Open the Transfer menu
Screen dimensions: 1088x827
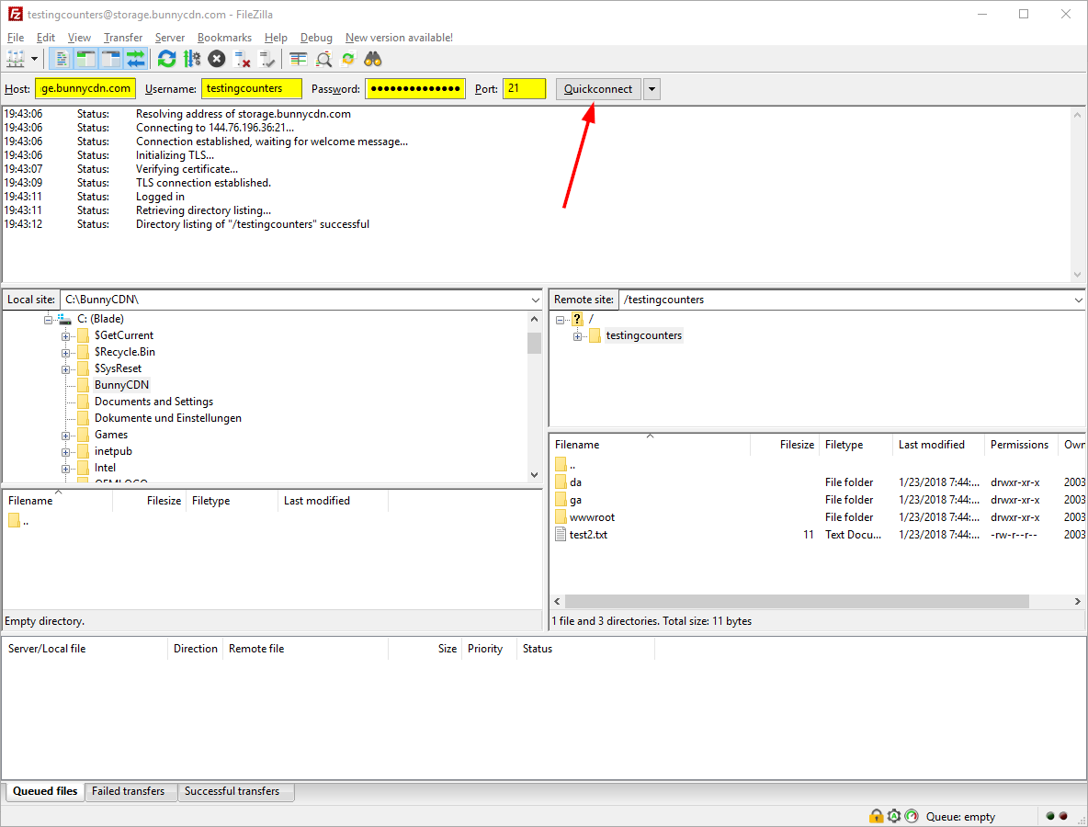(x=123, y=38)
